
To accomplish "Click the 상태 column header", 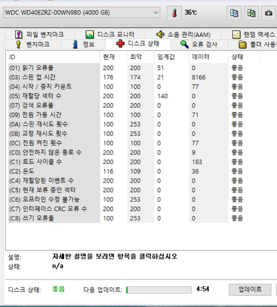I will click(x=244, y=57).
